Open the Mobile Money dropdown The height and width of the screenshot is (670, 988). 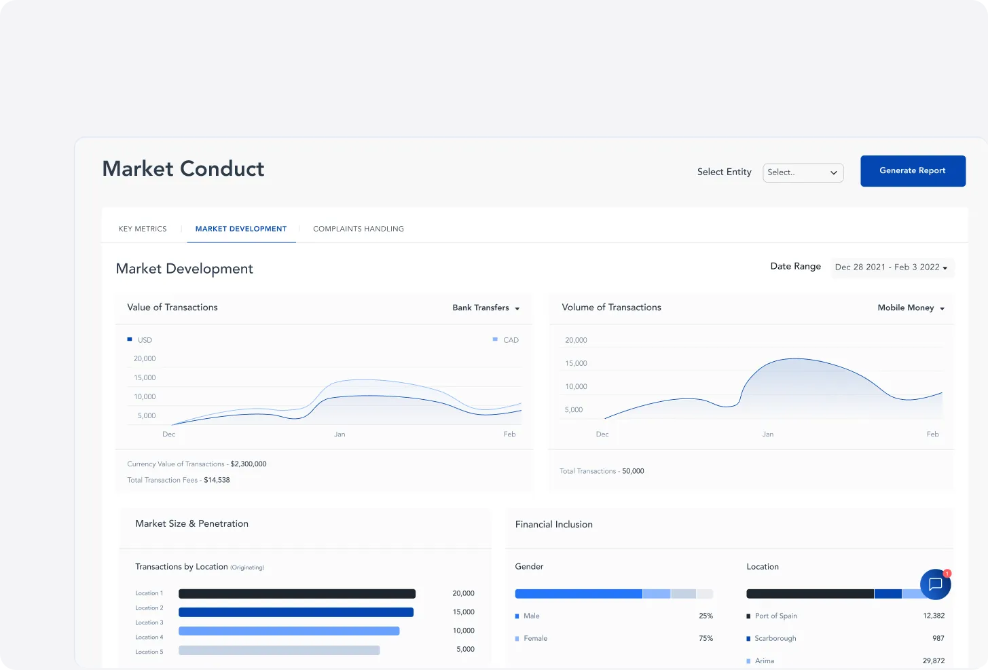point(911,308)
